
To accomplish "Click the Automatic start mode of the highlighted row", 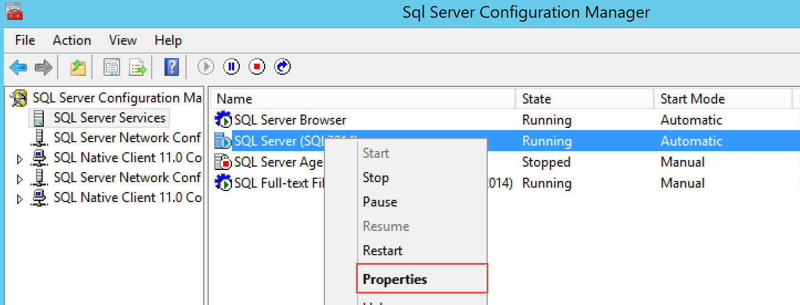I will coord(691,141).
